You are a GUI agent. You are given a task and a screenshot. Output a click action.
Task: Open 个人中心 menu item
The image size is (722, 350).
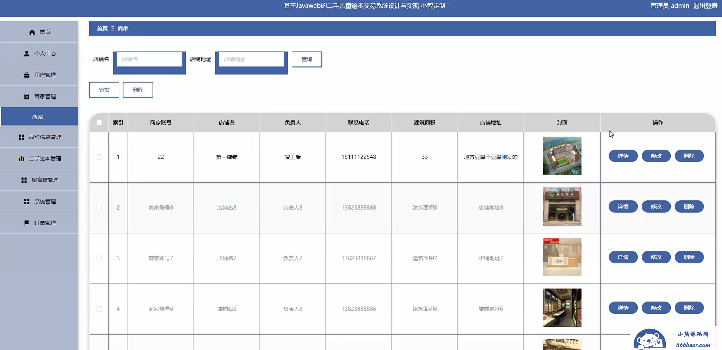tap(39, 53)
